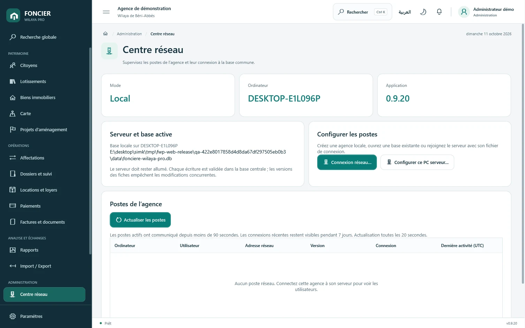Open the Rechercher search box

[363, 12]
